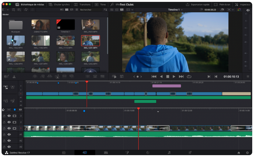Viewport: 255px width, 157px height.
Task: Toggle loop playback in viewer
Action: (189, 77)
